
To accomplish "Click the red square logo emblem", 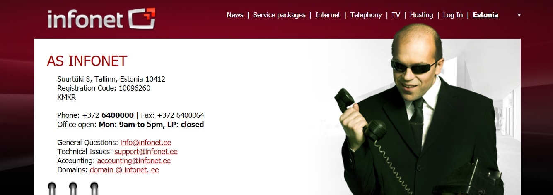I will 142,19.
